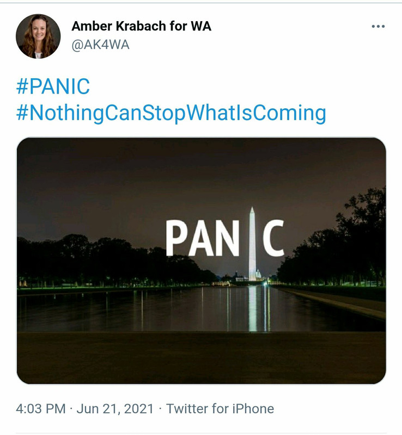The height and width of the screenshot is (435, 402).
Task: Click the 4:03 PM timestamp
Action: tap(41, 409)
